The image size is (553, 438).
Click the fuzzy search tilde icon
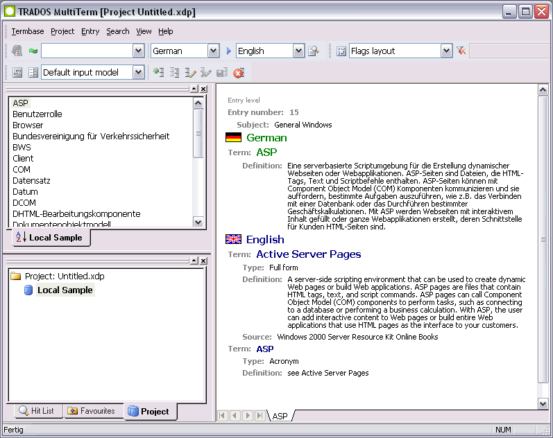33,51
